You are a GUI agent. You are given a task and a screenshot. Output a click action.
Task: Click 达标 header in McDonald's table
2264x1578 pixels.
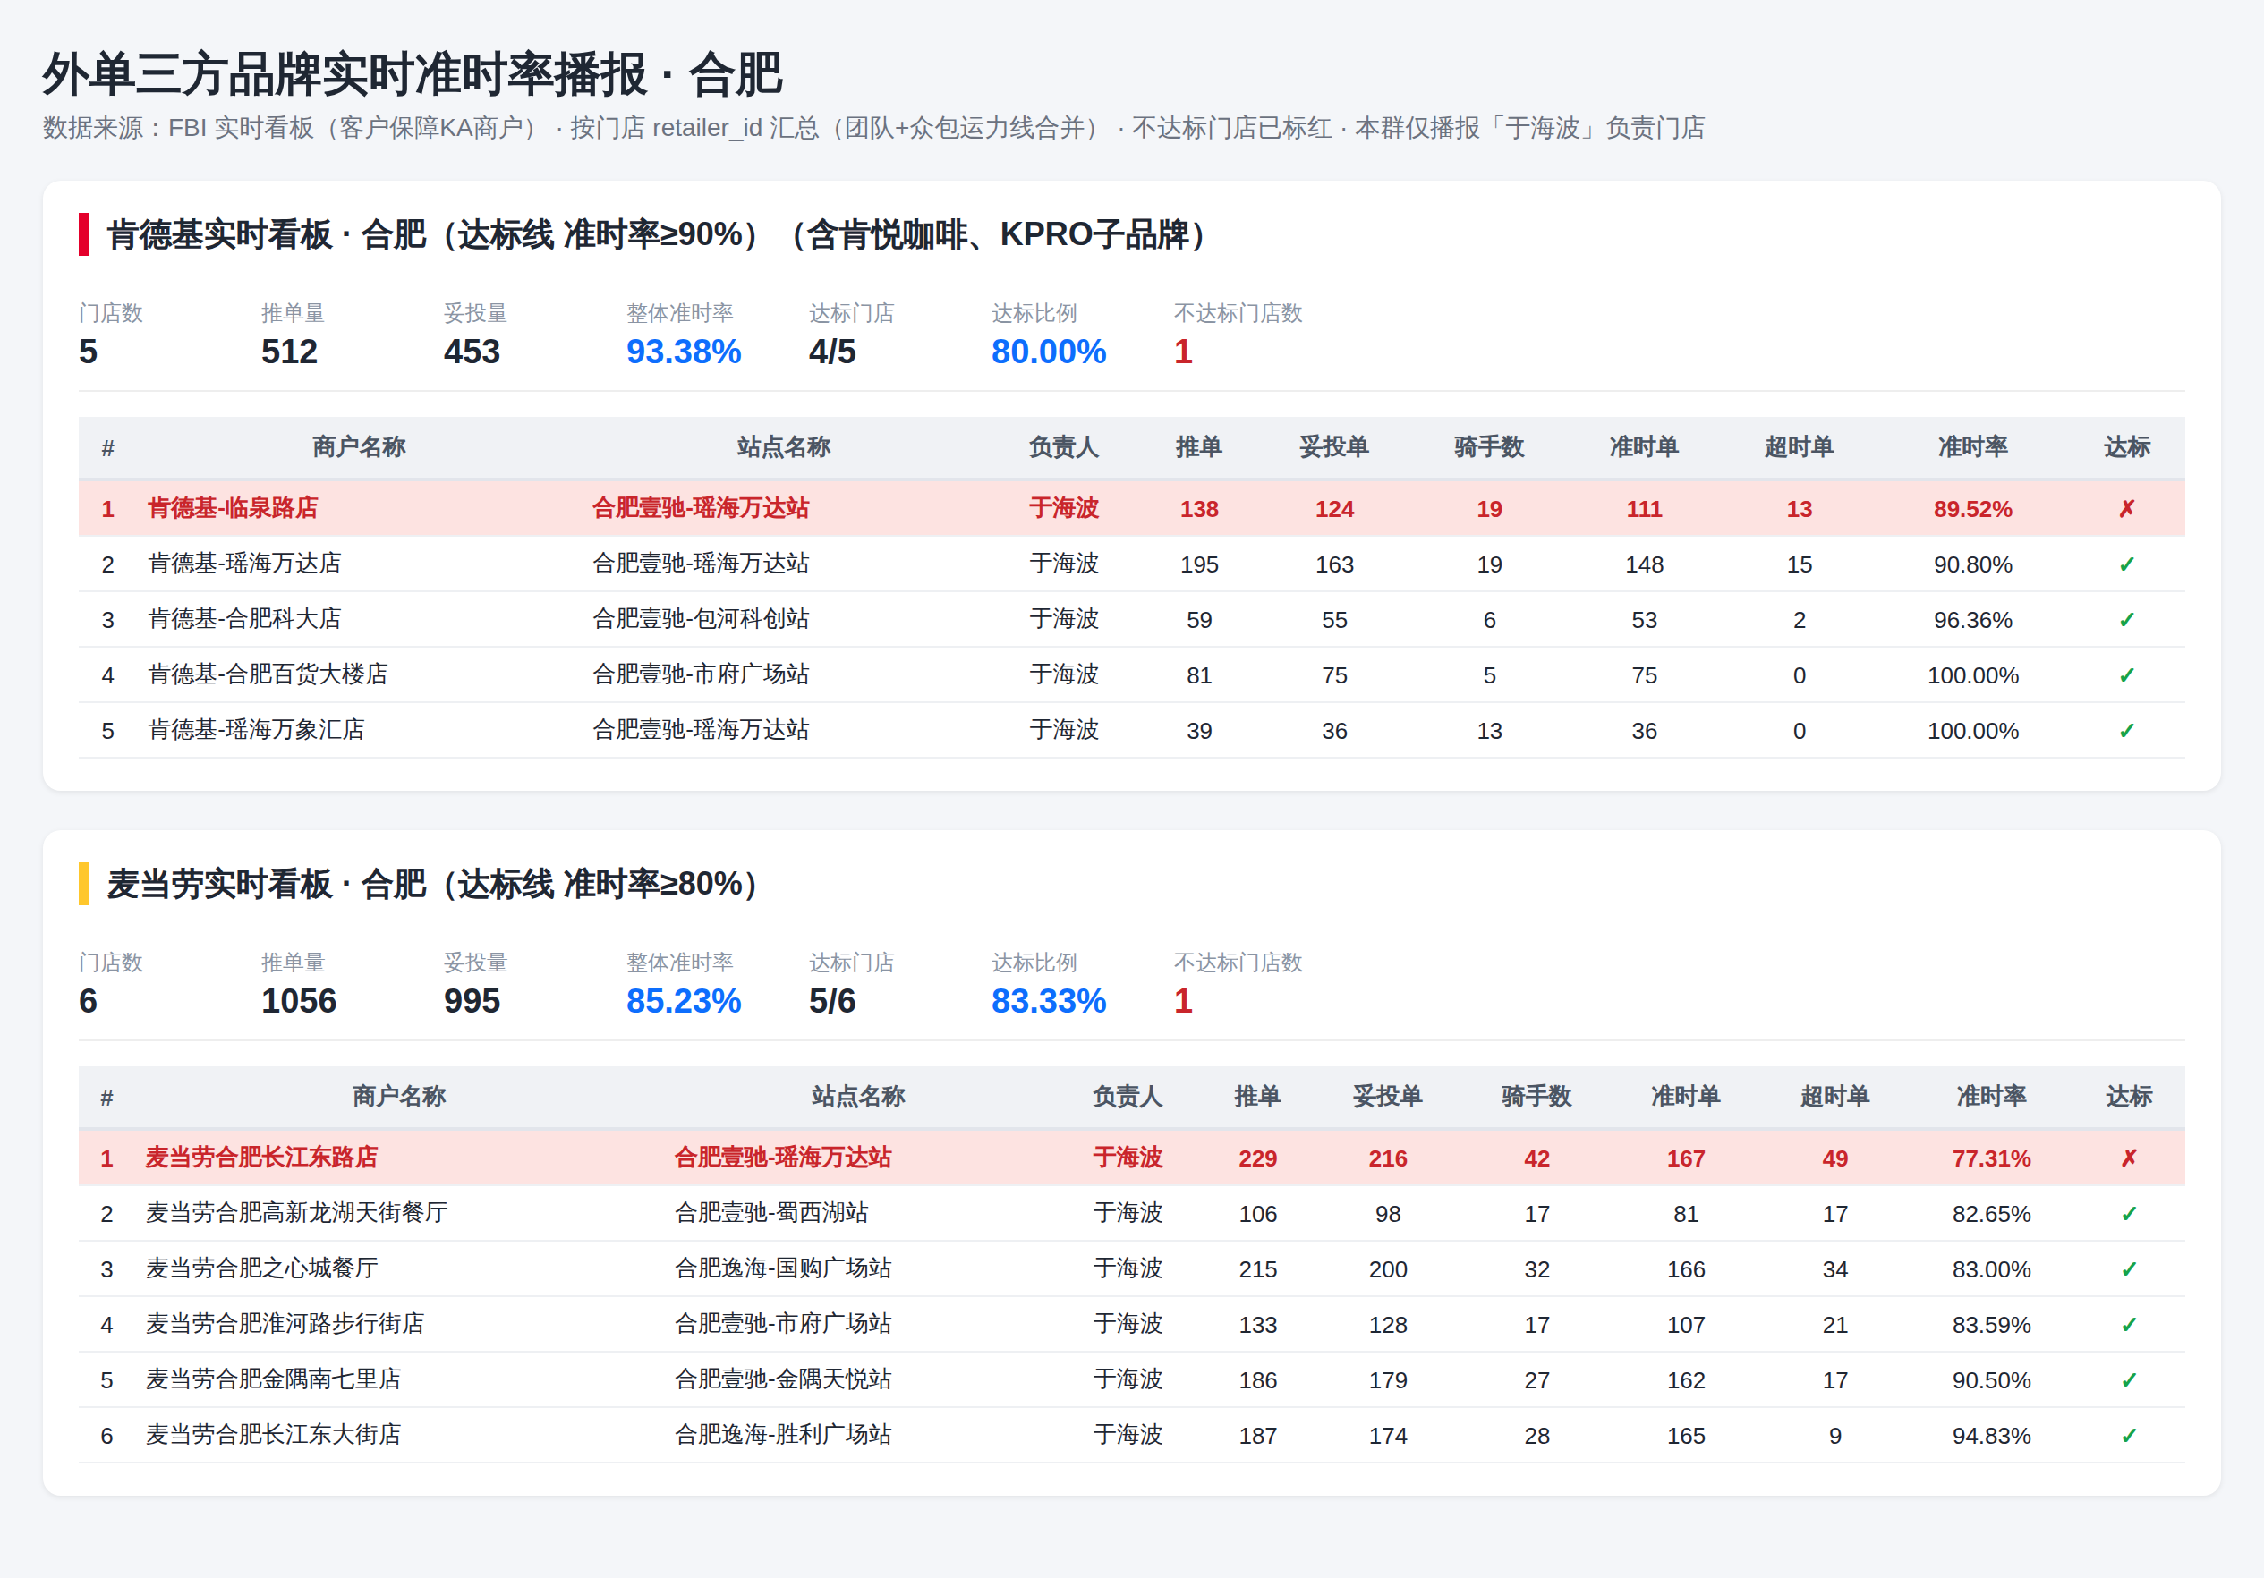[x=2128, y=1097]
